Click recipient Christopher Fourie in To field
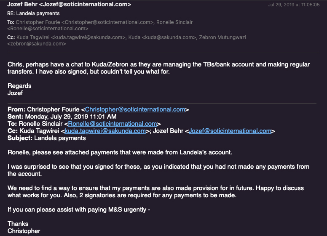Image resolution: width=327 pixels, height=236 pixels. point(38,22)
